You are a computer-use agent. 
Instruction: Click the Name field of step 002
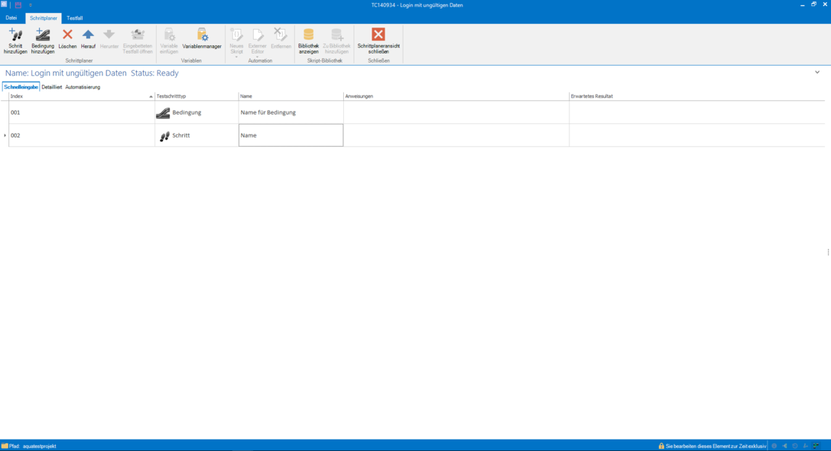click(x=291, y=135)
